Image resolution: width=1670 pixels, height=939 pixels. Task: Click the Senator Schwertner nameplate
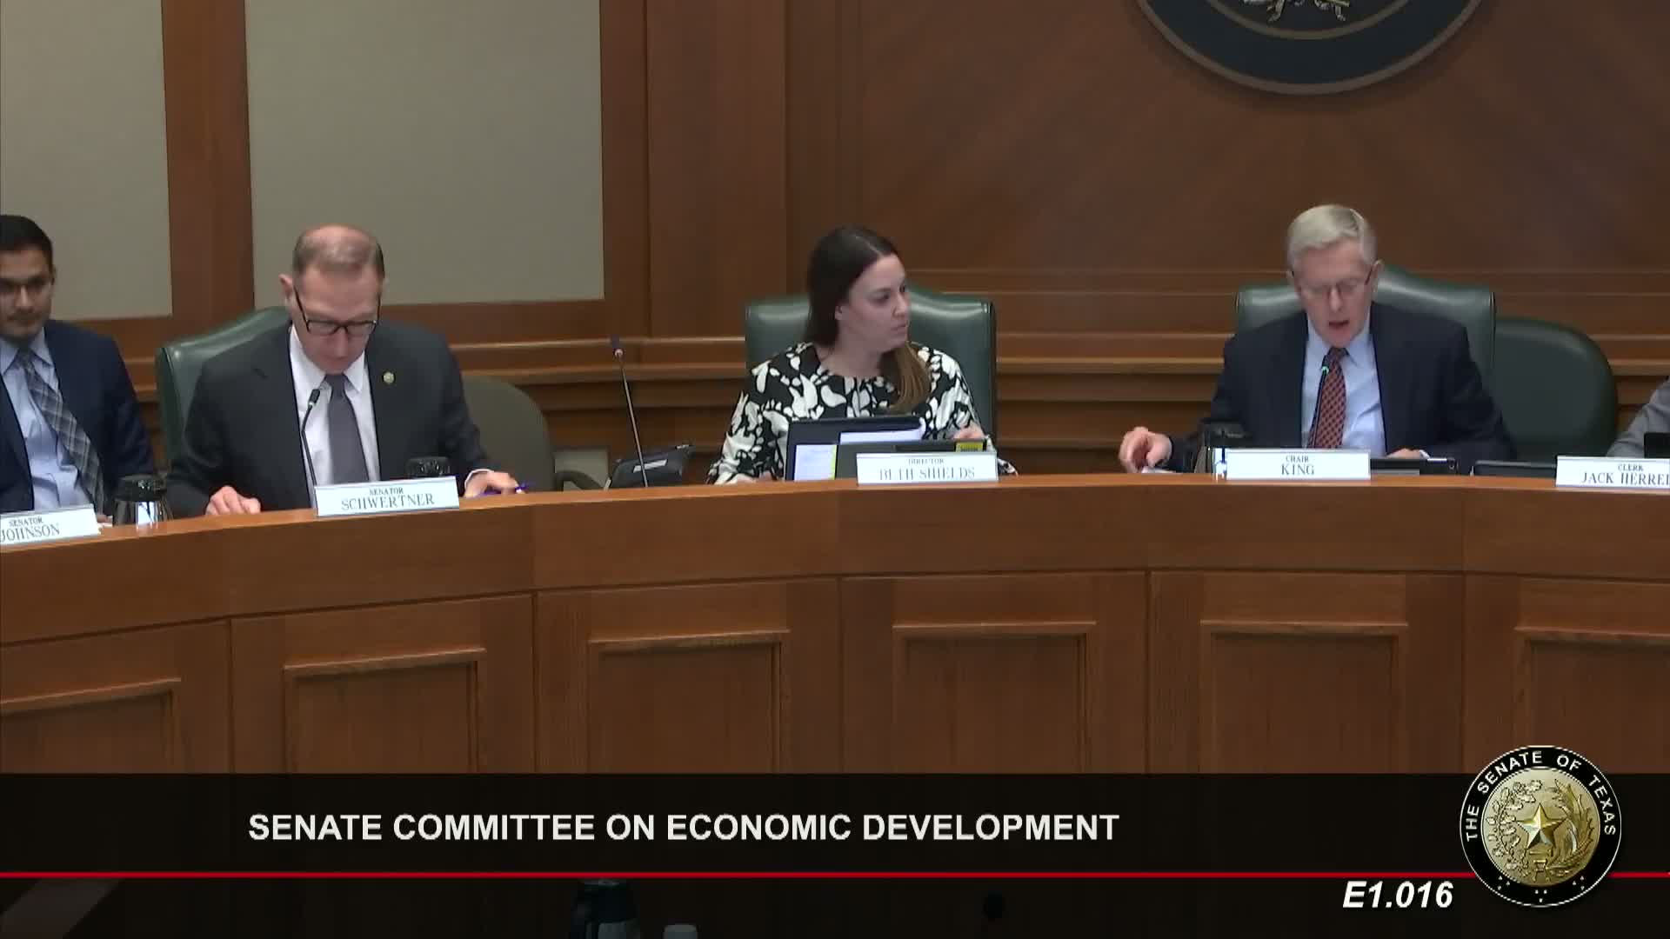(386, 497)
